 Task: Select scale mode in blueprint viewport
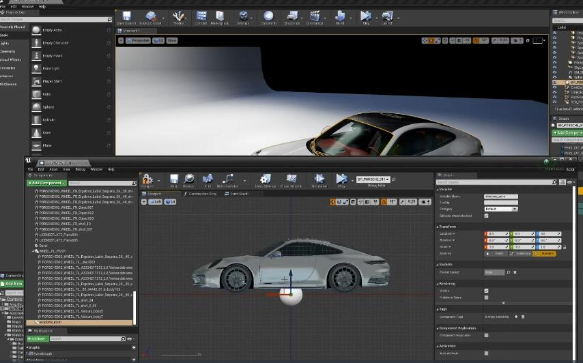coord(345,202)
